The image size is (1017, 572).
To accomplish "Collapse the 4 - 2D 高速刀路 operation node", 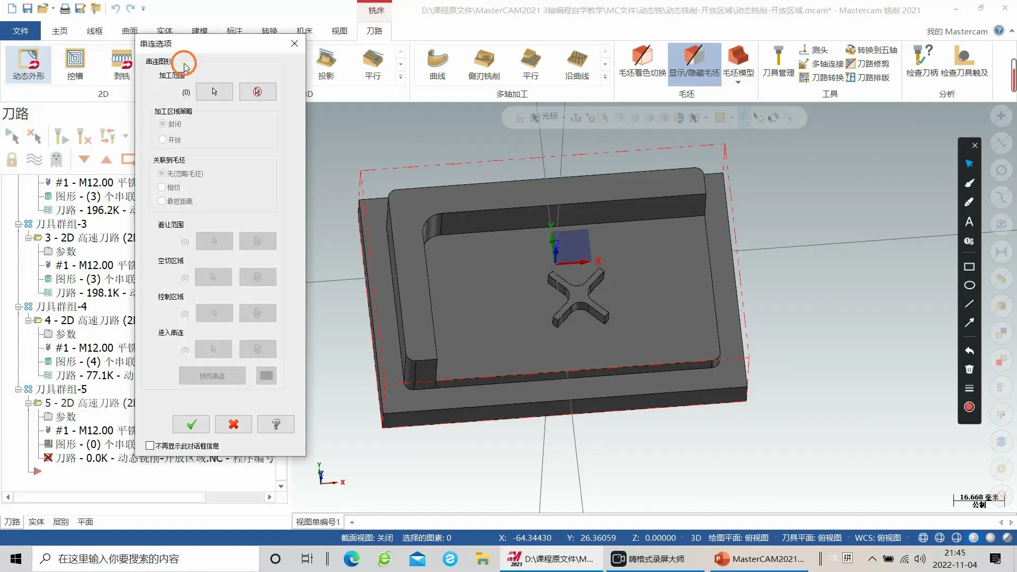I will click(29, 320).
